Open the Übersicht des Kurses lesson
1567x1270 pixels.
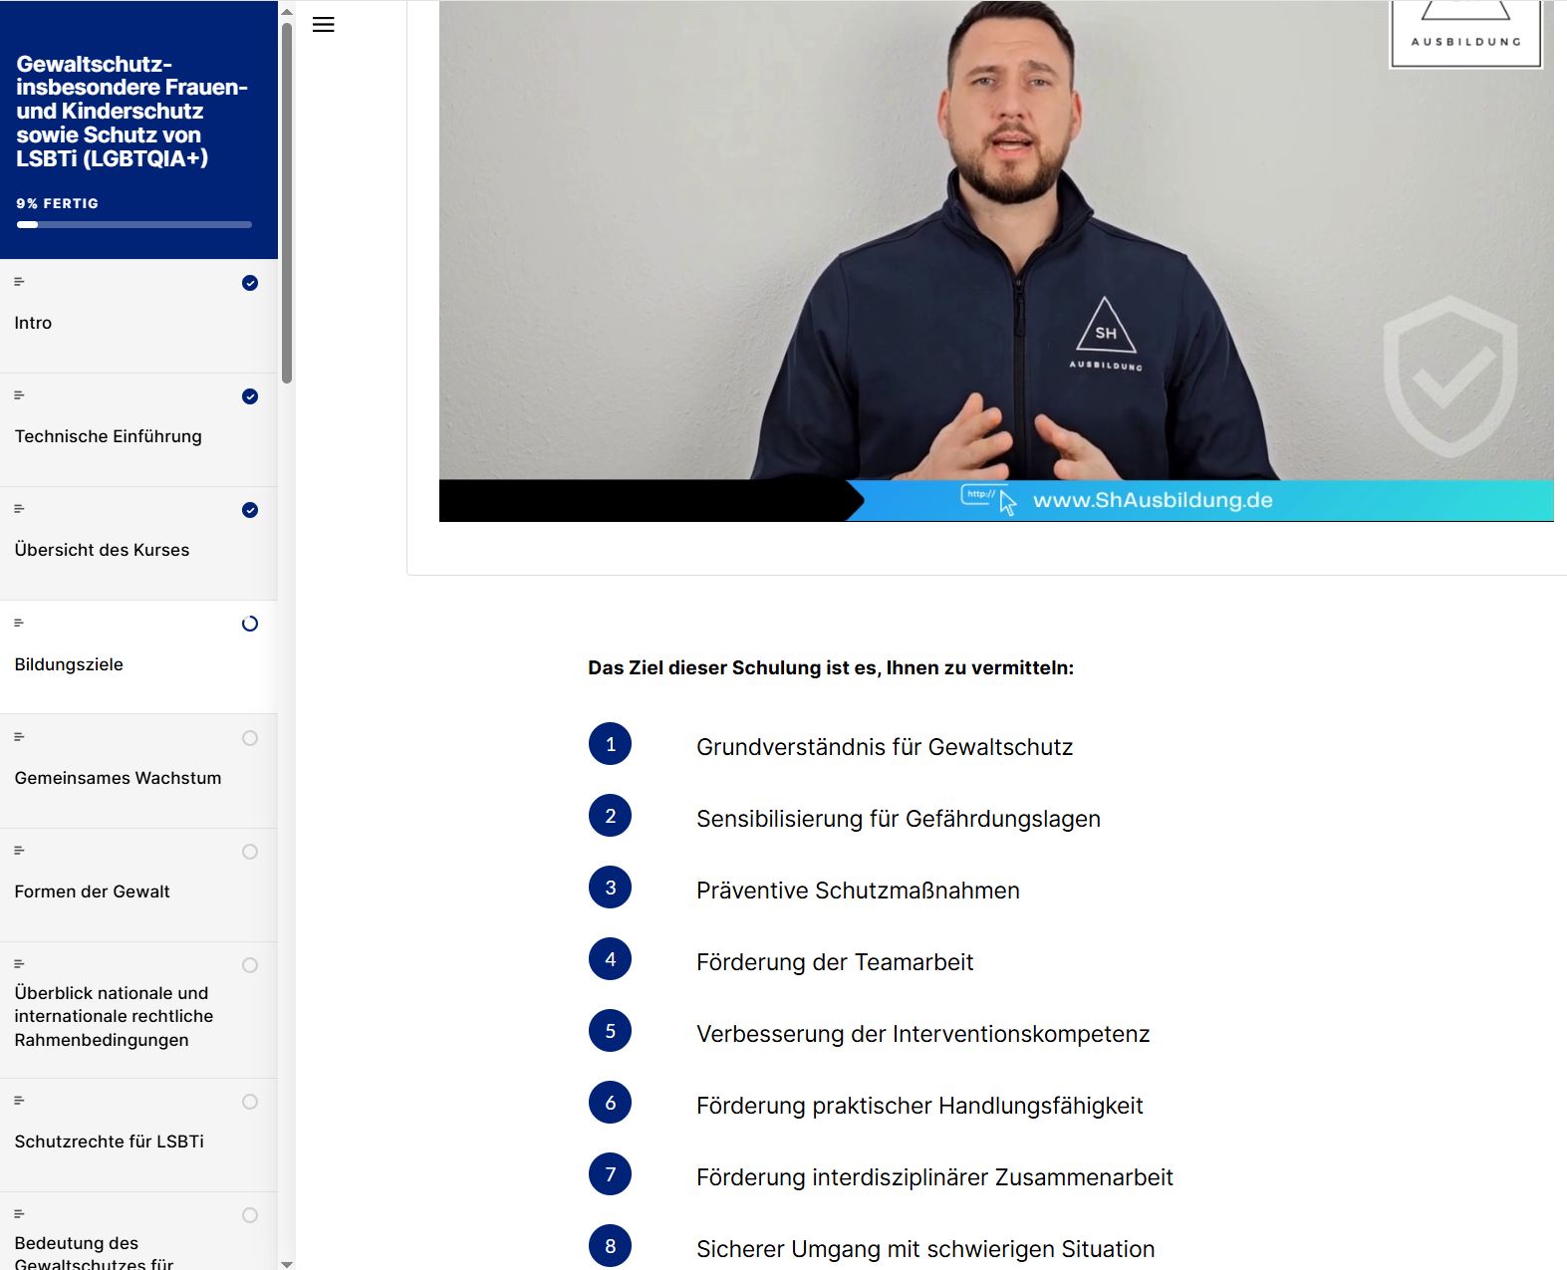(x=138, y=544)
